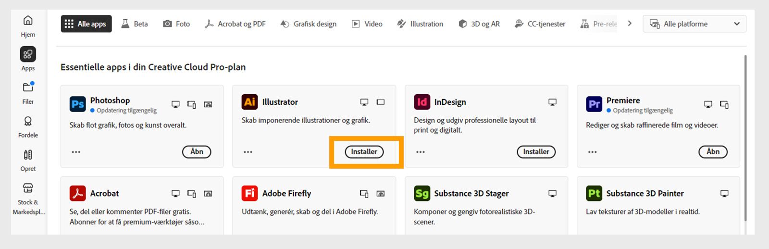Click Adobe Firefly's mobile platform icon
The image size is (769, 249).
click(364, 194)
